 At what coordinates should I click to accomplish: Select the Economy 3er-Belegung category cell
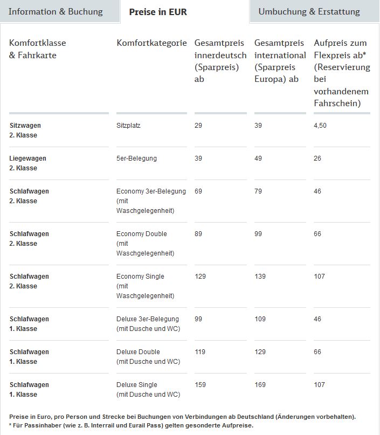tap(151, 201)
